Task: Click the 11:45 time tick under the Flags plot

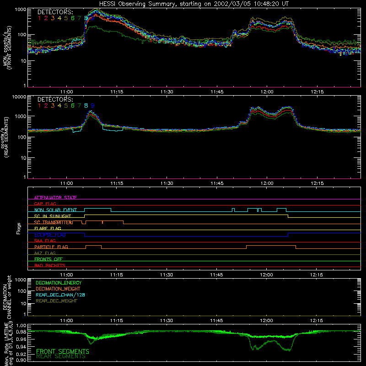Action: (x=216, y=275)
